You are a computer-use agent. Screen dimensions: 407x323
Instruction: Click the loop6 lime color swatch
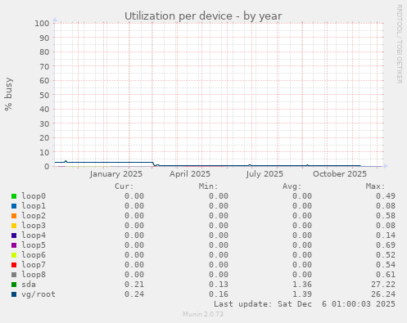[x=14, y=255]
